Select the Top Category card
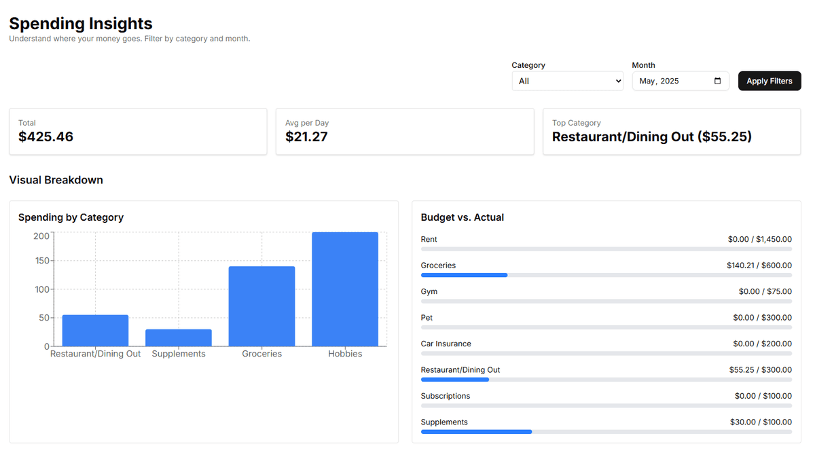This screenshot has width=815, height=455. tap(671, 131)
